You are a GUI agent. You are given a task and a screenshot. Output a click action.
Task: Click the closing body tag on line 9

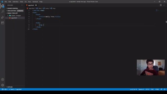[x=38, y=27]
